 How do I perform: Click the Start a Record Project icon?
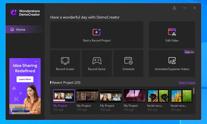tap(97, 32)
